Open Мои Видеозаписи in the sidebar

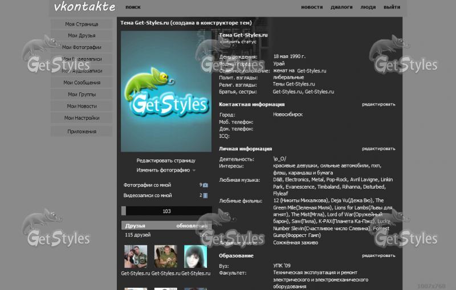point(82,59)
